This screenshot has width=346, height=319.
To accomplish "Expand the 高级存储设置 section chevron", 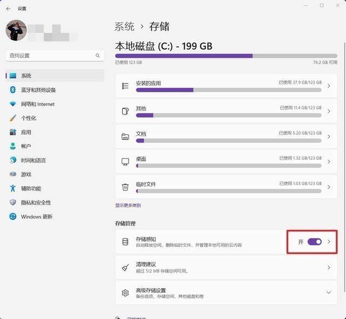I will 329,293.
